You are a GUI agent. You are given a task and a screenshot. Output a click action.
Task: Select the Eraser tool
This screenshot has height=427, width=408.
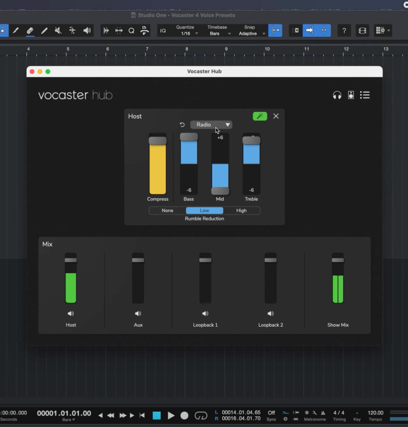[30, 30]
